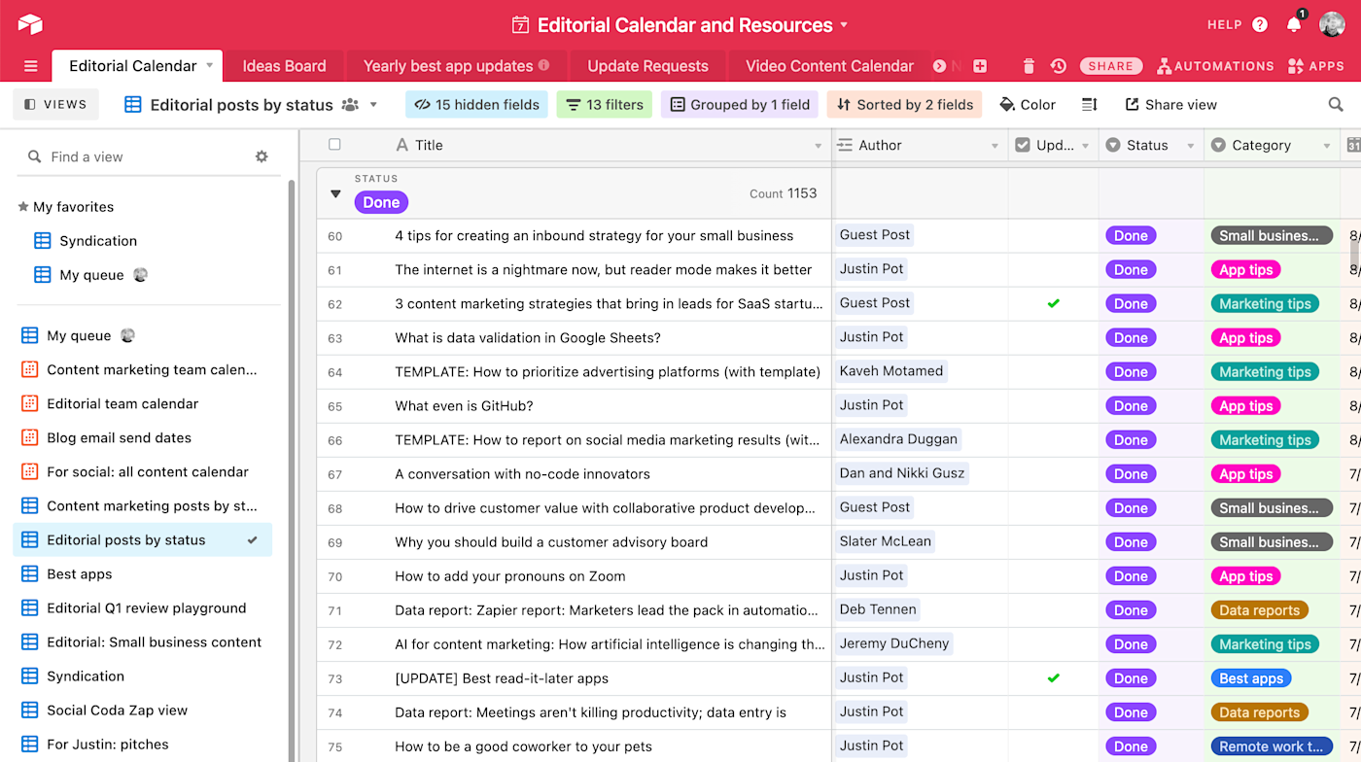Click the row height icon
The height and width of the screenshot is (762, 1361).
1090,105
